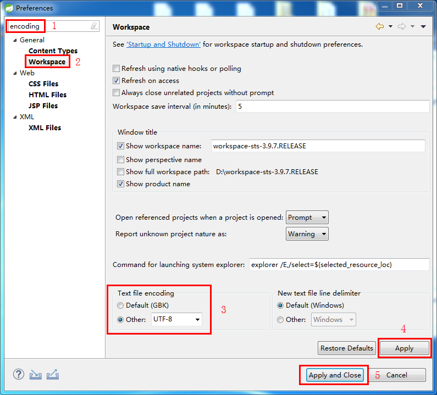437x395 pixels.
Task: Open the Windows line delimiter dropdown
Action: click(x=333, y=320)
